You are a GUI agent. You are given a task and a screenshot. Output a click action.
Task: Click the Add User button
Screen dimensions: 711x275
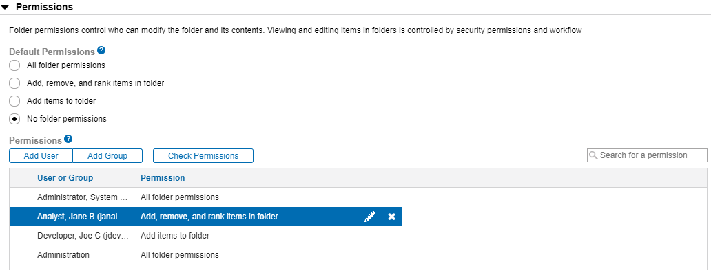tap(41, 156)
